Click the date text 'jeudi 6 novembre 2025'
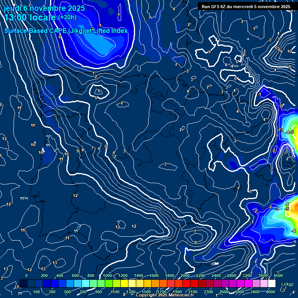The width and height of the screenshot is (298, 298). 44,8
